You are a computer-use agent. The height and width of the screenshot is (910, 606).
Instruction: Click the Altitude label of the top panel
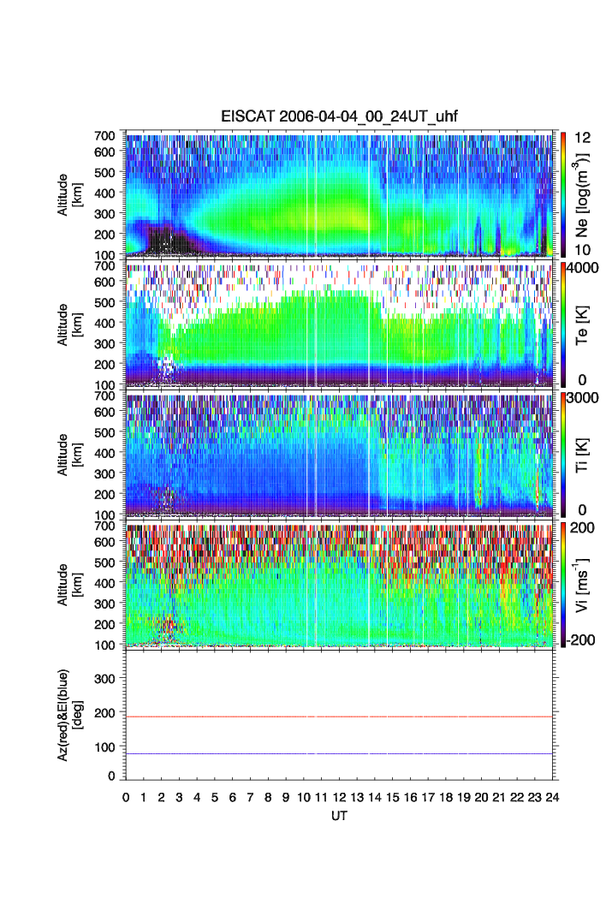pos(68,193)
